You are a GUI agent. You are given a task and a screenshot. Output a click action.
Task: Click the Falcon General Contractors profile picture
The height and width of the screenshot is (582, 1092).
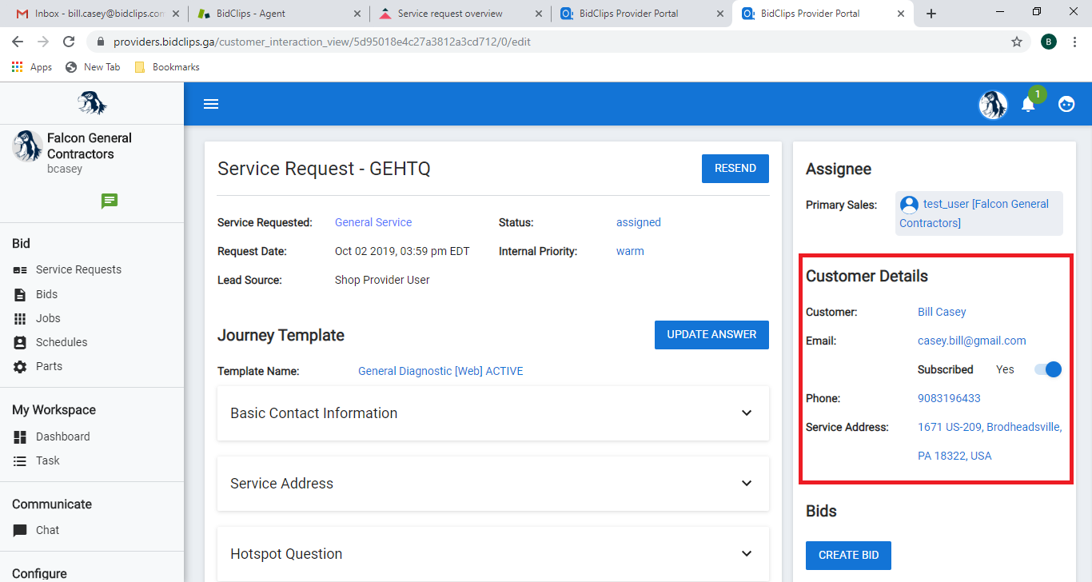(x=27, y=146)
